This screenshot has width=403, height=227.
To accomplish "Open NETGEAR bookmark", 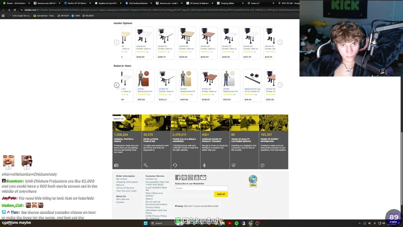I will pyautogui.click(x=63, y=16).
